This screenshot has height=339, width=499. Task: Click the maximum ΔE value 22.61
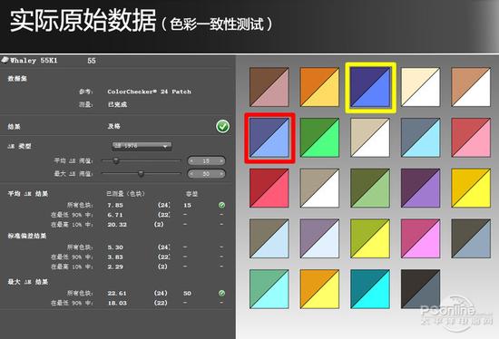(x=117, y=293)
